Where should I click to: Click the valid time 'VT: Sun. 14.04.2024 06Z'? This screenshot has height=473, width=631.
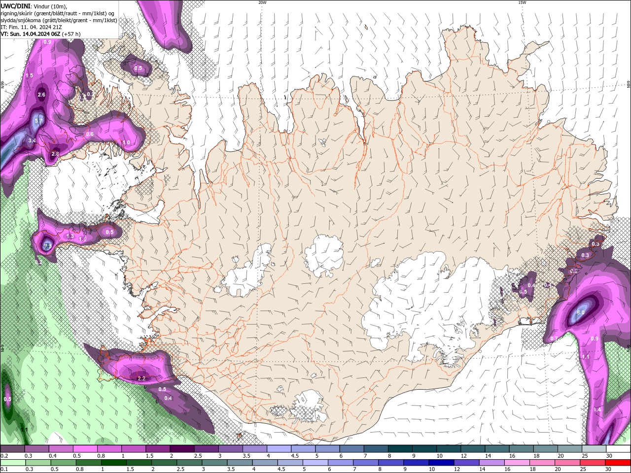click(30, 34)
